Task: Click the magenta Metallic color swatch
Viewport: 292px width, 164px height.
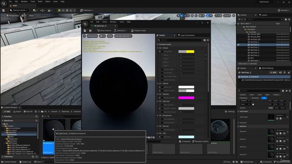Action: [186, 98]
